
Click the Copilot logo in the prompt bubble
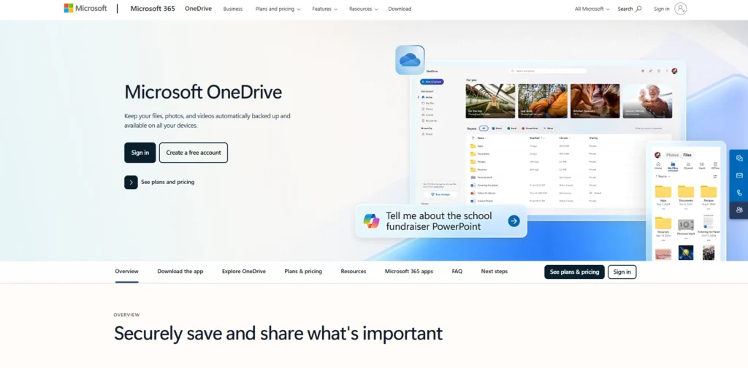(x=371, y=221)
